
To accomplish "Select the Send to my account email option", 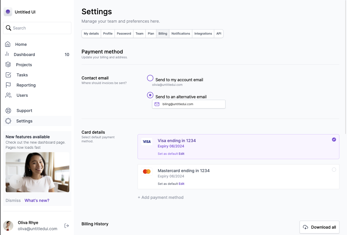I will pyautogui.click(x=150, y=78).
